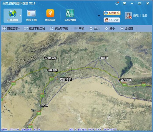The image size is (153, 132).
Task: Click the G7 shield near 巴彦淖尔
Action: pos(51,79)
